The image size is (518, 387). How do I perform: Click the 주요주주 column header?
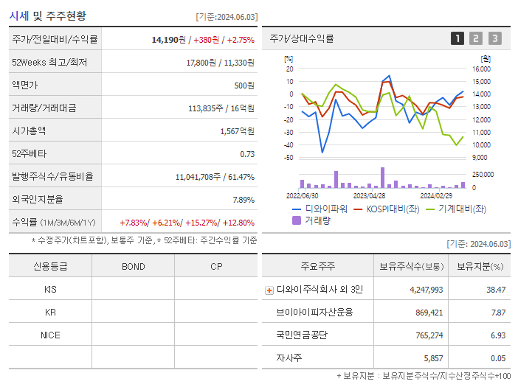coord(318,266)
